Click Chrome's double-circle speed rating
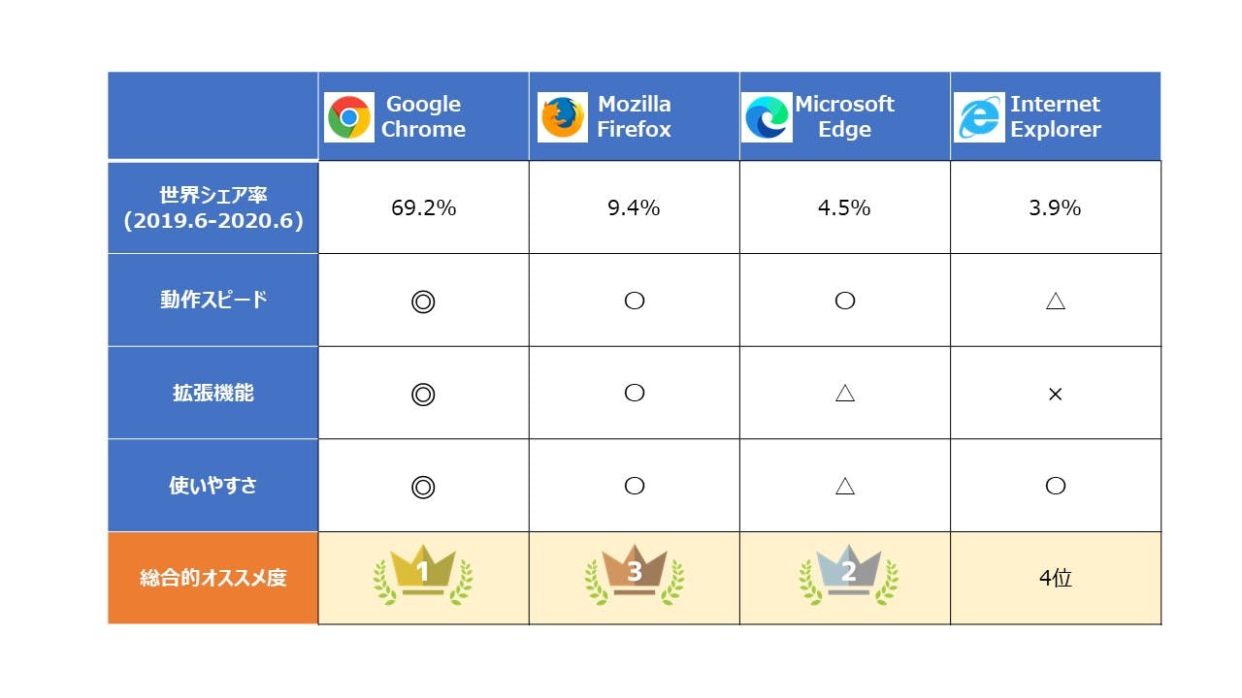 click(x=423, y=301)
